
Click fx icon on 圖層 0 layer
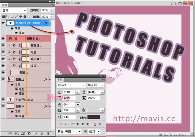(46, 106)
